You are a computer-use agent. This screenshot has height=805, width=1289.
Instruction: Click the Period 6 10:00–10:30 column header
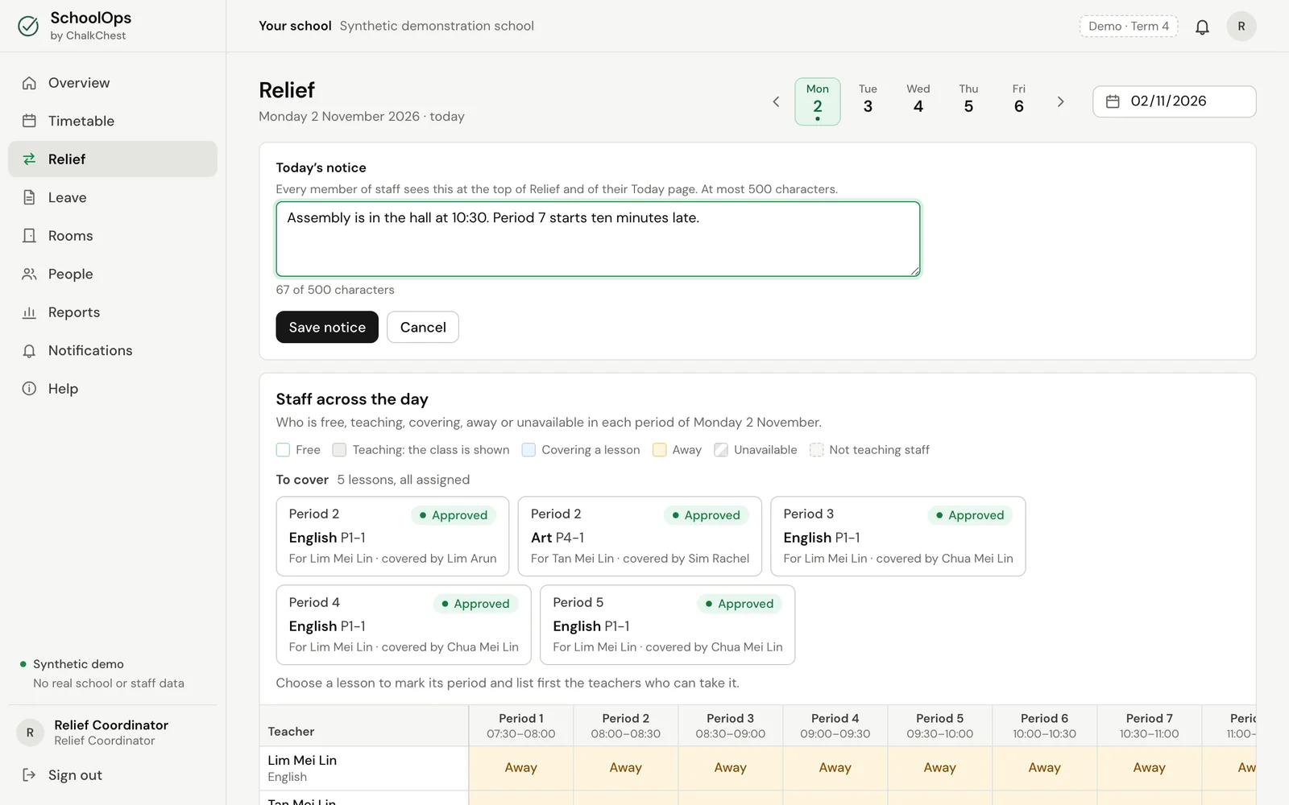point(1044,726)
